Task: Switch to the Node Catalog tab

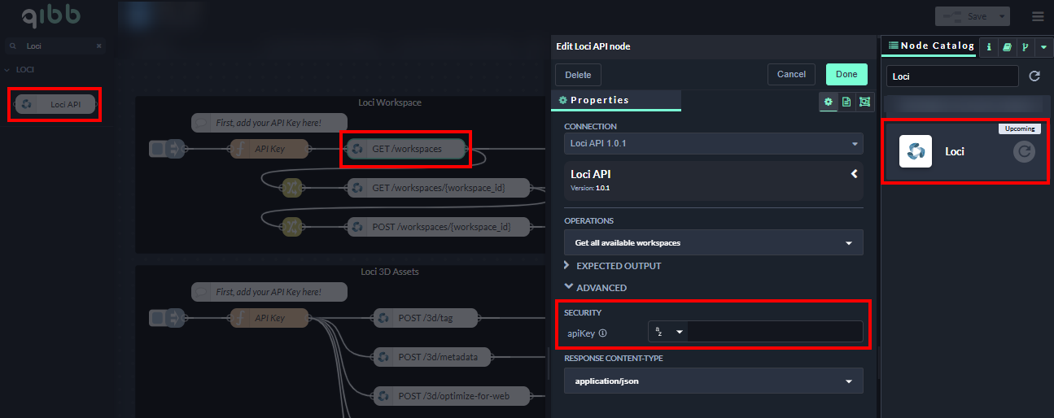Action: tap(931, 46)
